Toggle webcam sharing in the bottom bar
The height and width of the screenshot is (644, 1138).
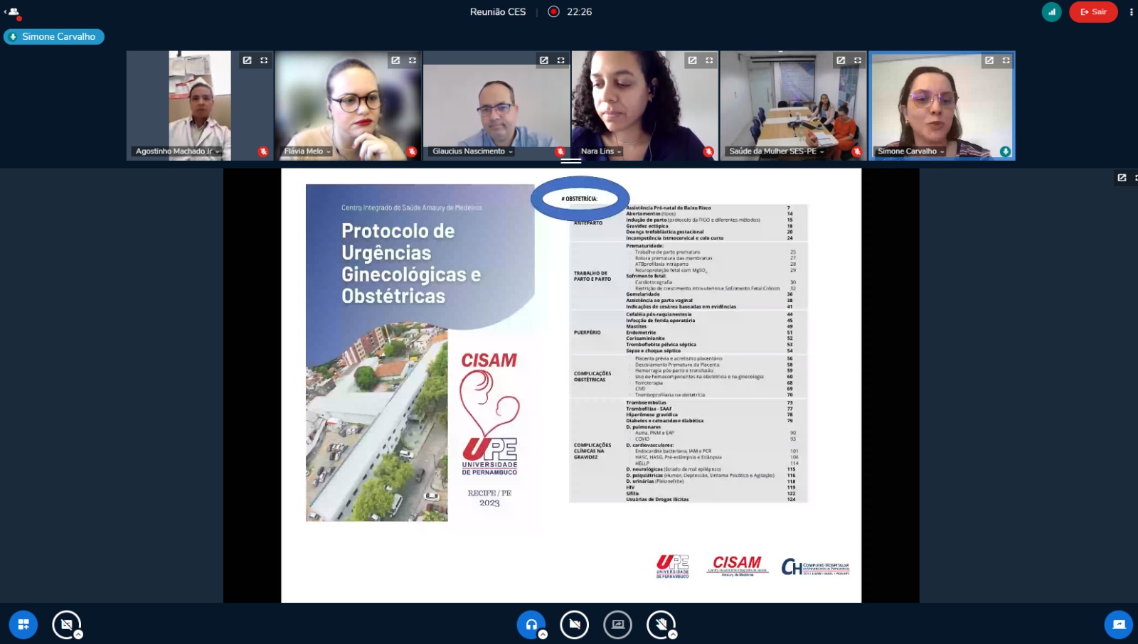click(574, 625)
